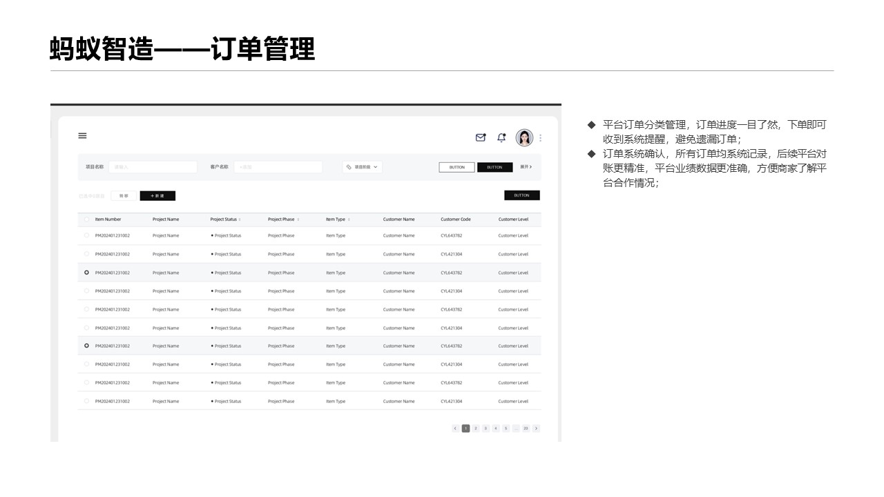Sort by Project Phase arrows

click(x=298, y=220)
